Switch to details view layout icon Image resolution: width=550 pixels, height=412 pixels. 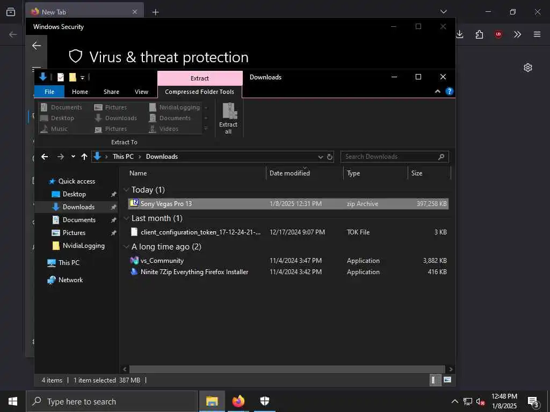(x=434, y=380)
